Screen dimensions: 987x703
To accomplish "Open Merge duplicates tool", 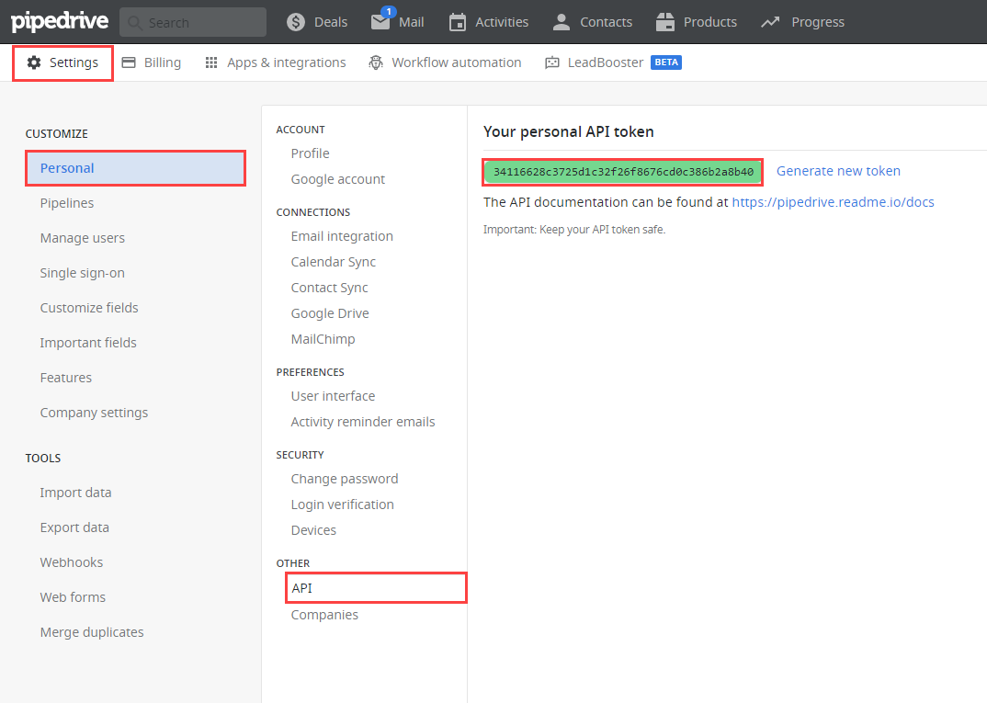I will (92, 632).
